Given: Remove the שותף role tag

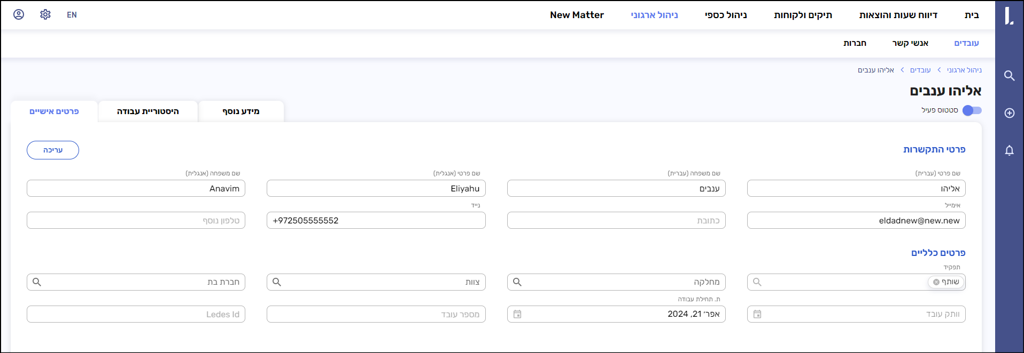Looking at the screenshot, I should [x=936, y=282].
